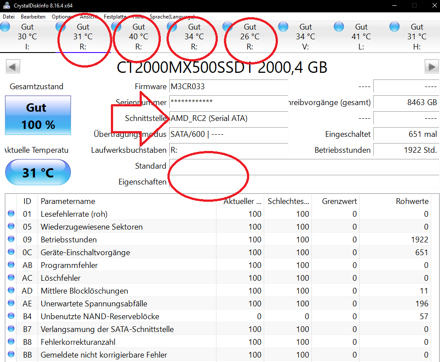Viewport: 440px width, 362px height.
Task: Click the masked Seriennummer field
Action: pos(228,102)
